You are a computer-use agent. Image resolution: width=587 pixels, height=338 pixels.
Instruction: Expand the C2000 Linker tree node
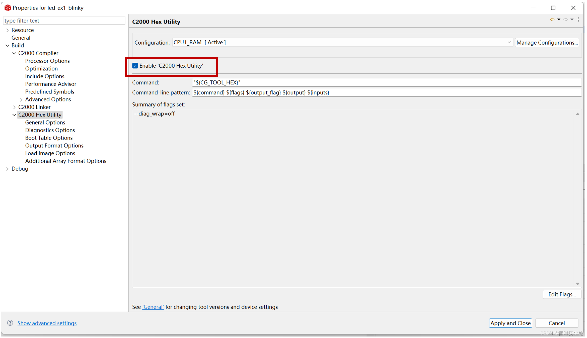pyautogui.click(x=14, y=107)
